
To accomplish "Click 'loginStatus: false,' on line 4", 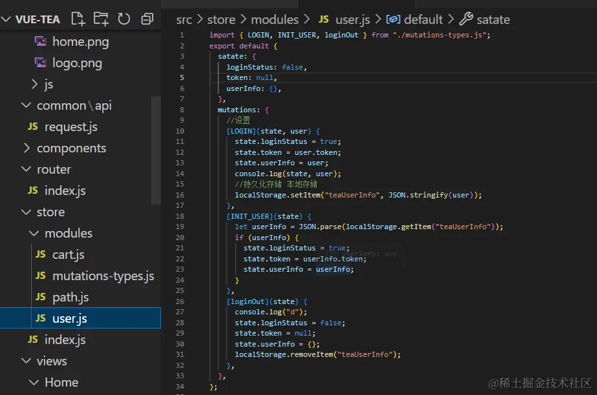I will (x=266, y=67).
